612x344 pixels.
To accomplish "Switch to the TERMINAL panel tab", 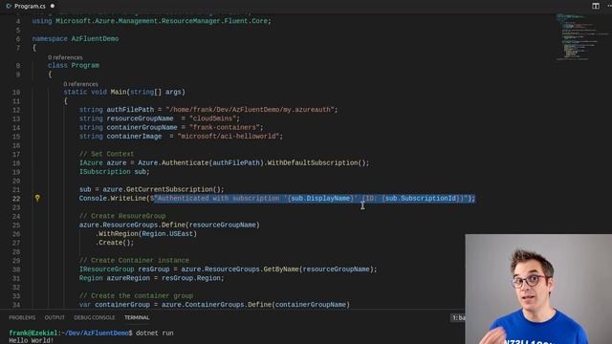I will click(x=137, y=317).
